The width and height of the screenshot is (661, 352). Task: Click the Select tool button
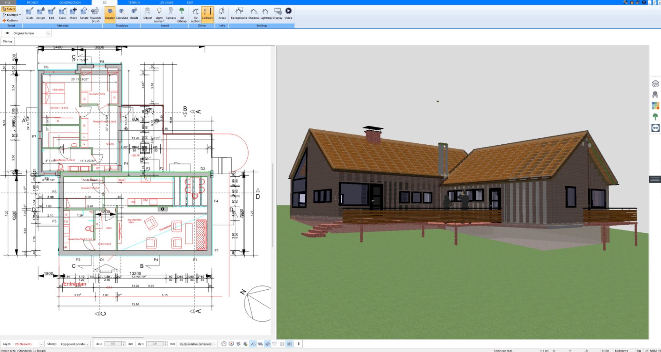(9, 9)
